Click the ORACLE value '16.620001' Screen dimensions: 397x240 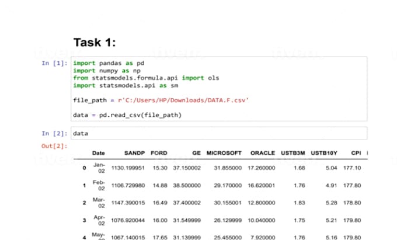[262, 185]
